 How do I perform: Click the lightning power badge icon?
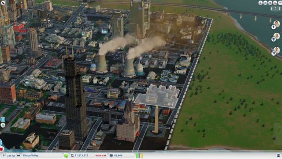[274, 27]
